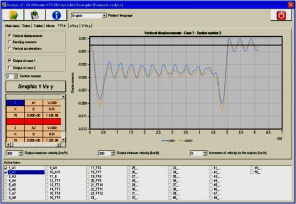Click Output maximum velocity spinner arrows
This screenshot has width=296, height=204.
coord(21,153)
